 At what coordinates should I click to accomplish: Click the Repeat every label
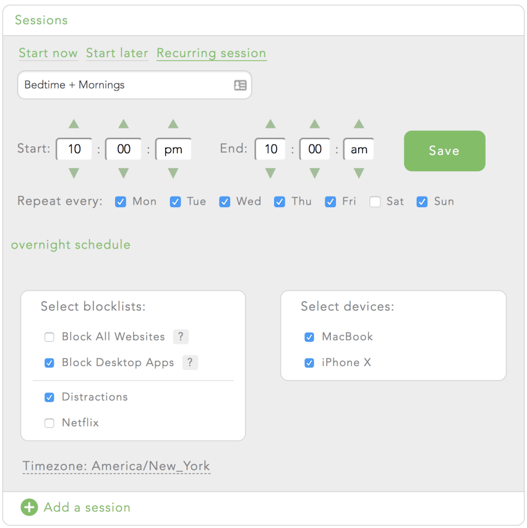60,202
